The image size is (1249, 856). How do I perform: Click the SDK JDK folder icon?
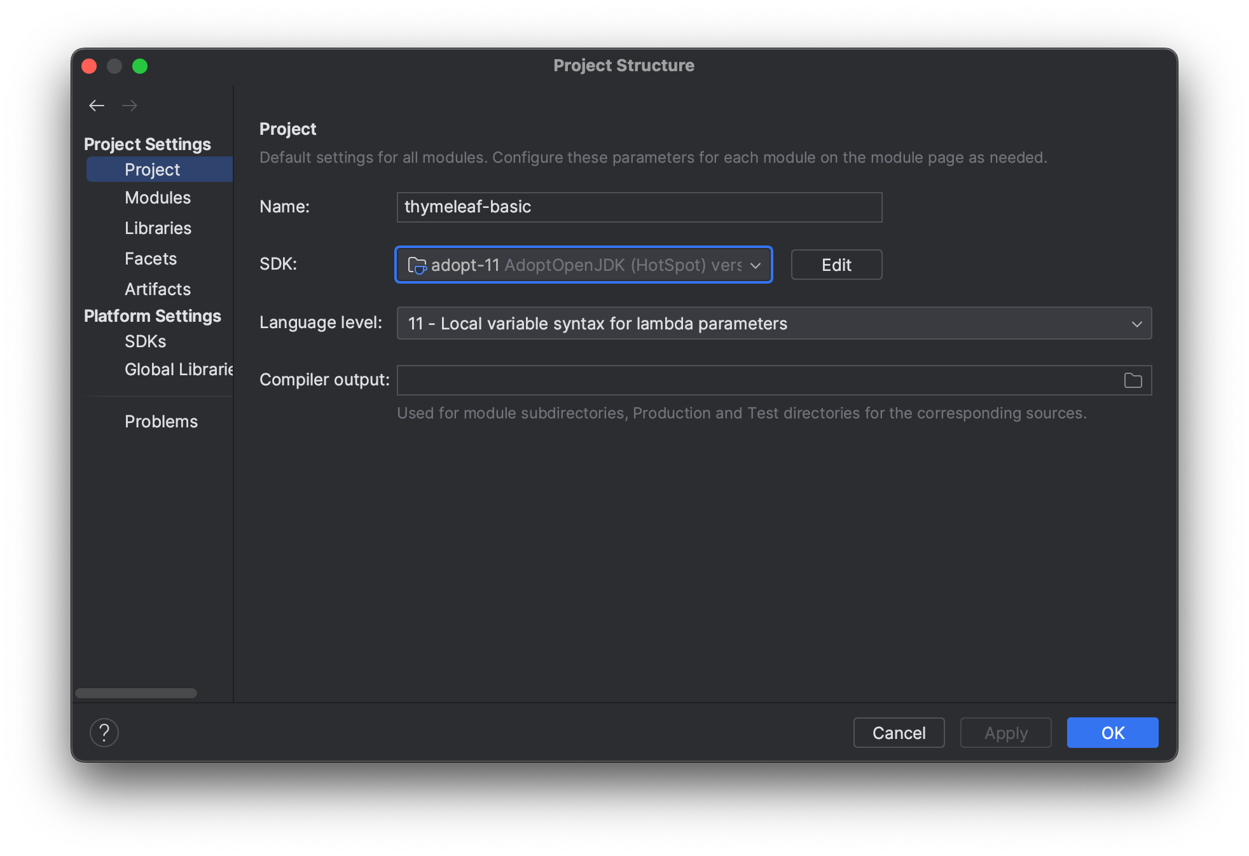[417, 265]
